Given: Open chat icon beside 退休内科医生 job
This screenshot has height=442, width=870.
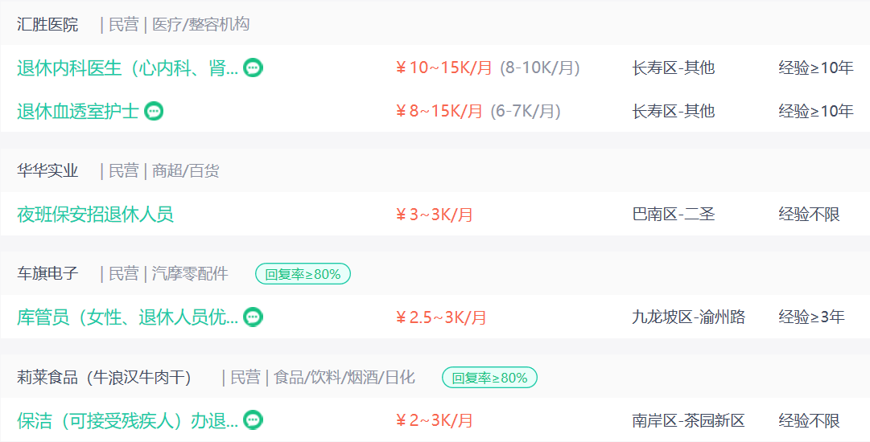Looking at the screenshot, I should 253,68.
